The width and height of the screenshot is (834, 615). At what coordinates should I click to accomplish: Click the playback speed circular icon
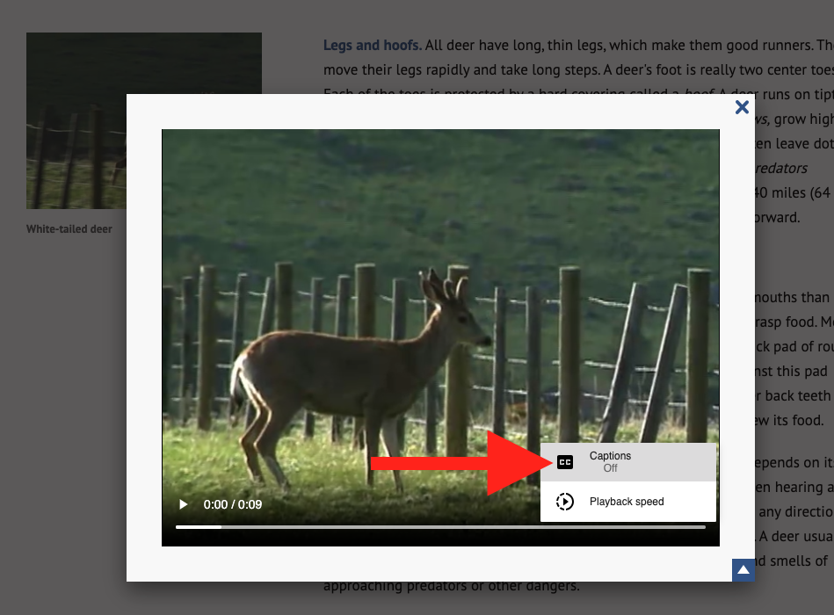[565, 502]
